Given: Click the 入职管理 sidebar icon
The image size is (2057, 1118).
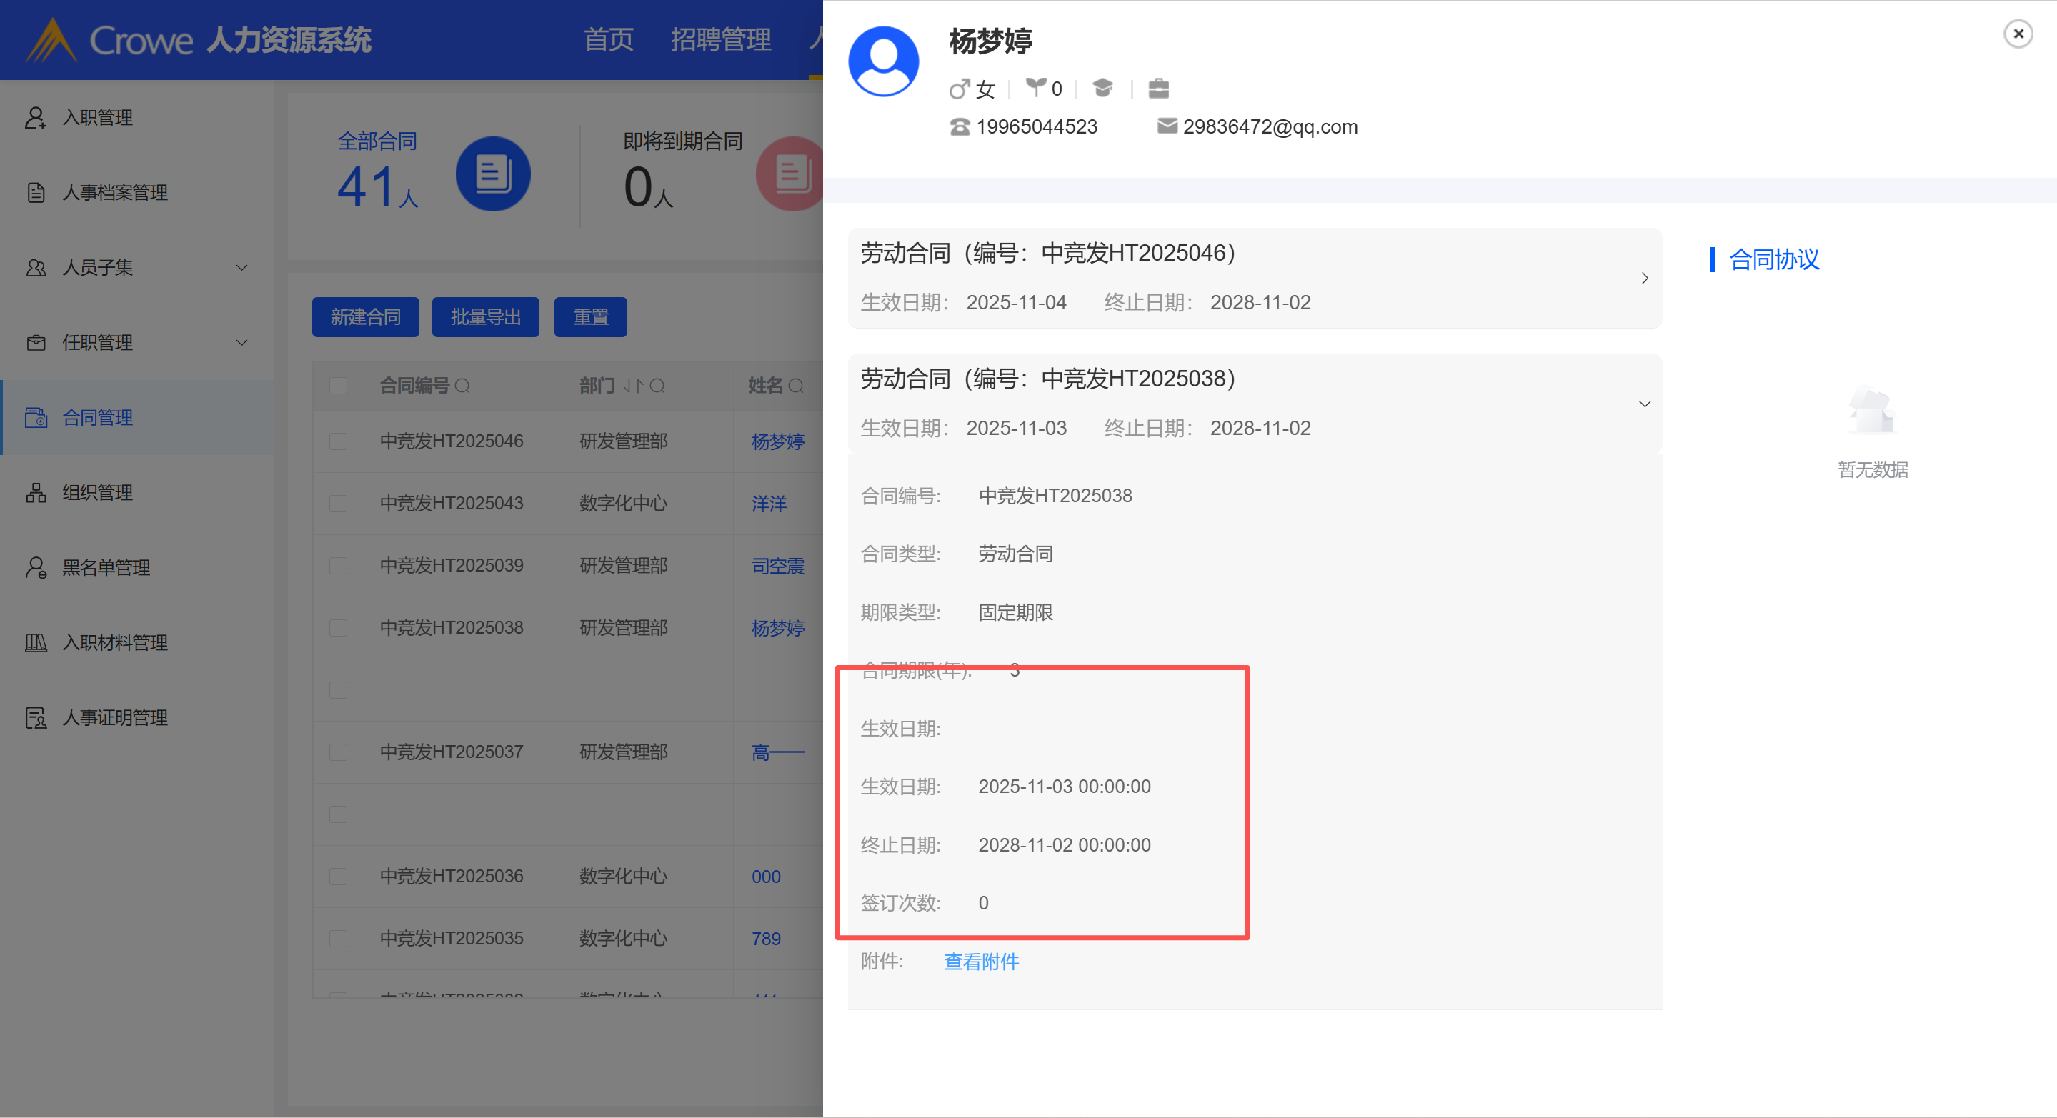Looking at the screenshot, I should pos(35,117).
